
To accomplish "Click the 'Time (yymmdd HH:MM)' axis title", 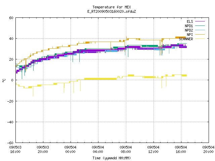I will pyautogui.click(x=112, y=158).
